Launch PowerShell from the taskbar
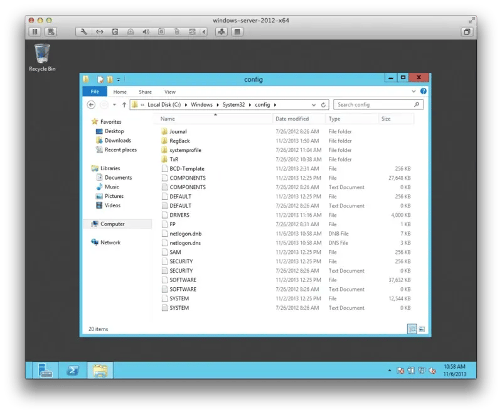 (x=73, y=370)
